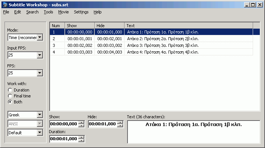This screenshot has width=265, height=148.
Task: Click the Text column header
Action: coord(189,26)
